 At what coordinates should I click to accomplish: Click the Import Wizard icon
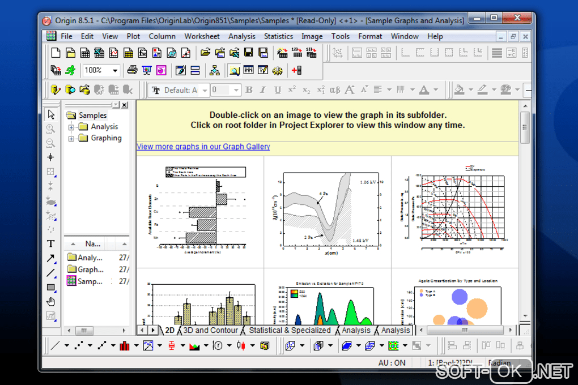282,53
